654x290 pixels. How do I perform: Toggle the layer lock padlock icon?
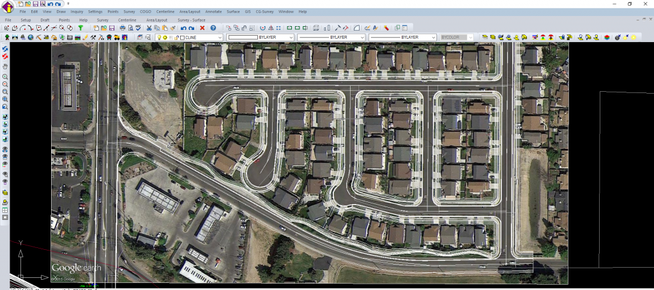pos(176,38)
